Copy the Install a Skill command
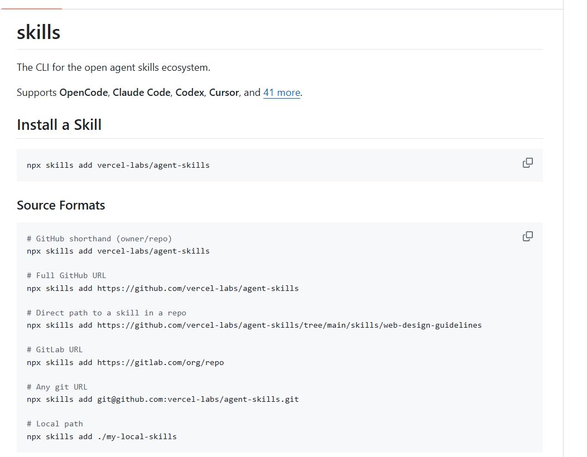Viewport: 587px width, 457px height. pyautogui.click(x=527, y=163)
